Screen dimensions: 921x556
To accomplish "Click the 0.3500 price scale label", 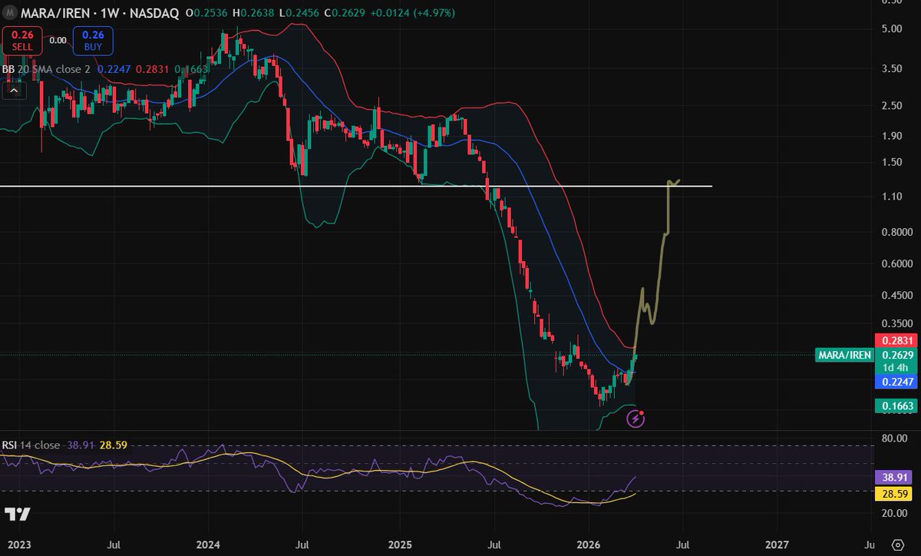I will point(896,324).
